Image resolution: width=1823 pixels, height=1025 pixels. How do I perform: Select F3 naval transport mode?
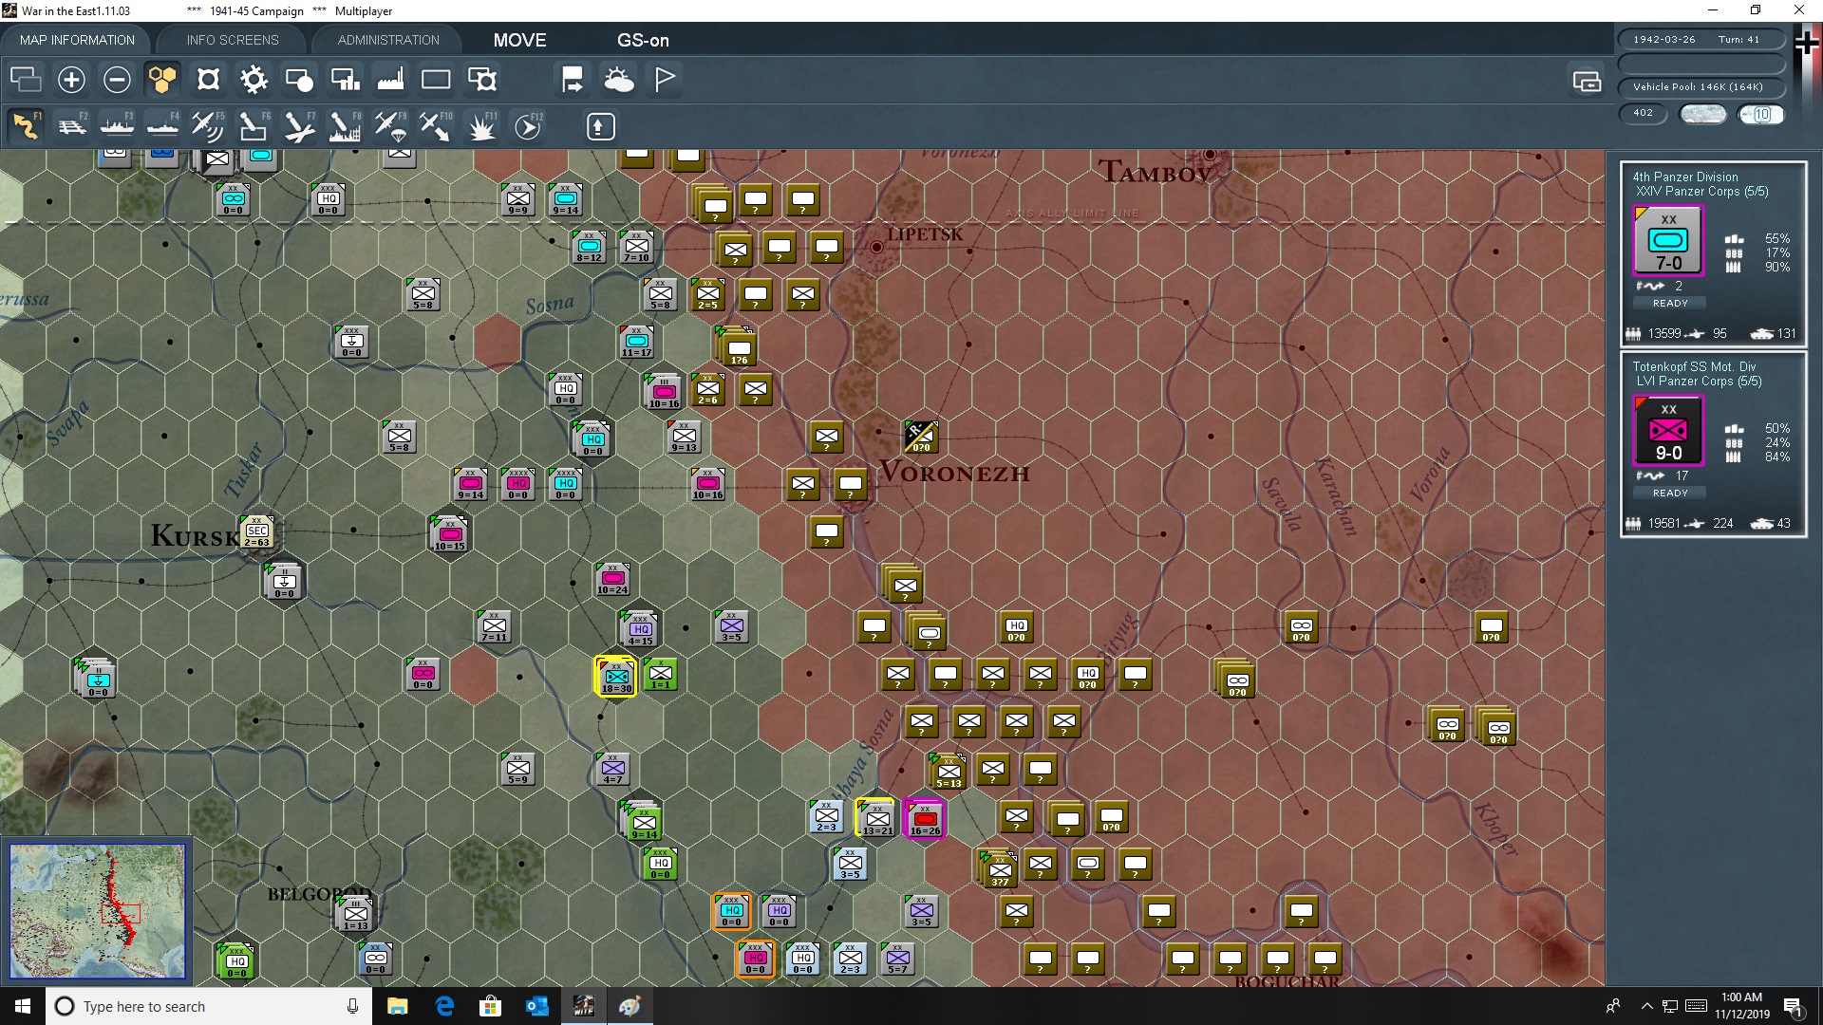117,125
